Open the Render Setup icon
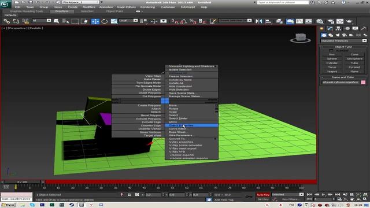This screenshot has height=208, width=370. (331, 21)
